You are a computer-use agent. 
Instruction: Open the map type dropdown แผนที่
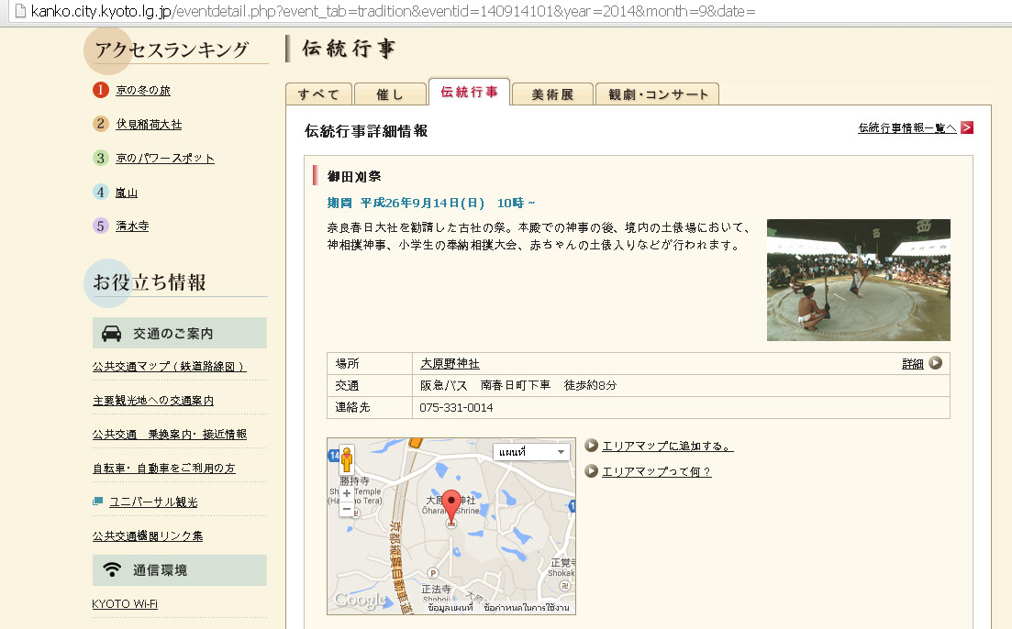pos(530,452)
